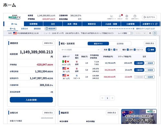Click 入出金(振替) button
Image resolution: width=162 pixels, height=126 pixels.
pyautogui.click(x=31, y=100)
